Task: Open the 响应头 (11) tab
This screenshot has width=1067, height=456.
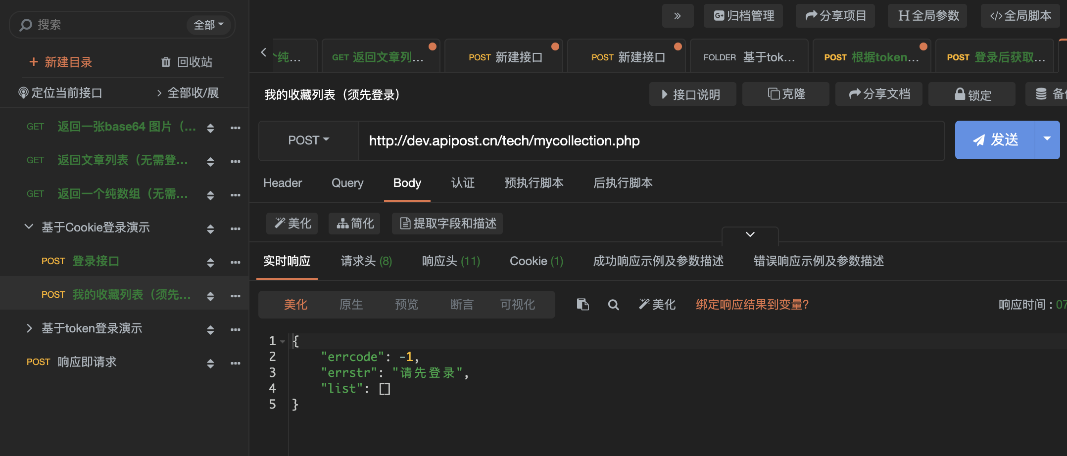Action: (451, 261)
